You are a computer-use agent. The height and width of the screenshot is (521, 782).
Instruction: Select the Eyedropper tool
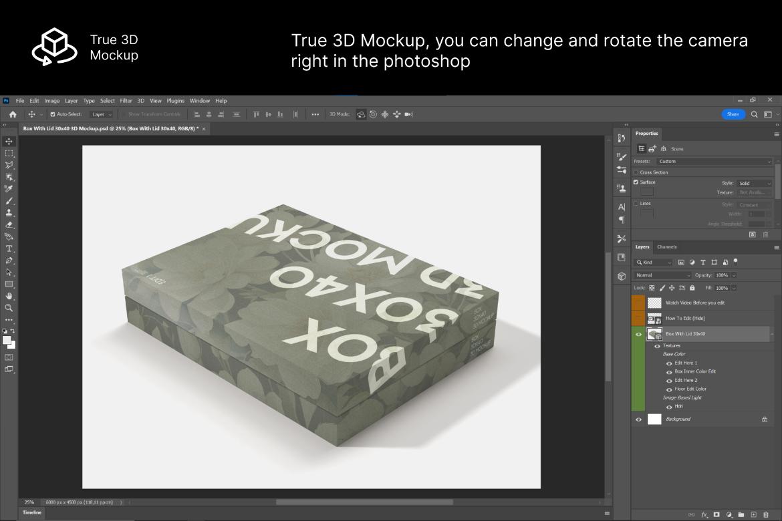pos(9,189)
